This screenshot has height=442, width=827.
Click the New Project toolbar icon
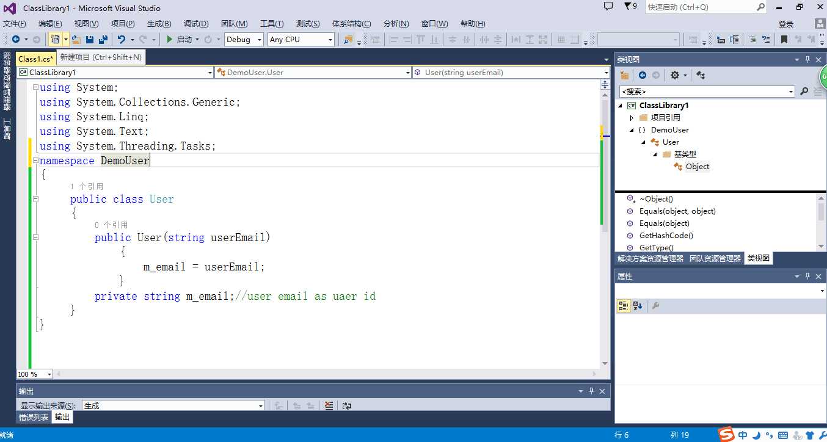tap(55, 39)
